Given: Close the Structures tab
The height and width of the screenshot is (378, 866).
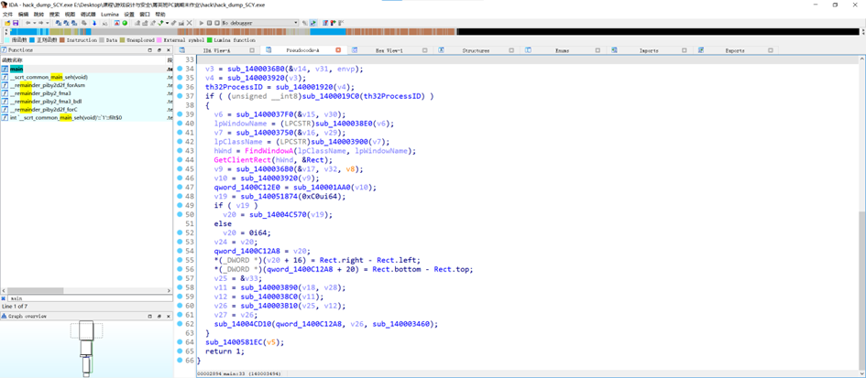Looking at the screenshot, I should click(510, 50).
